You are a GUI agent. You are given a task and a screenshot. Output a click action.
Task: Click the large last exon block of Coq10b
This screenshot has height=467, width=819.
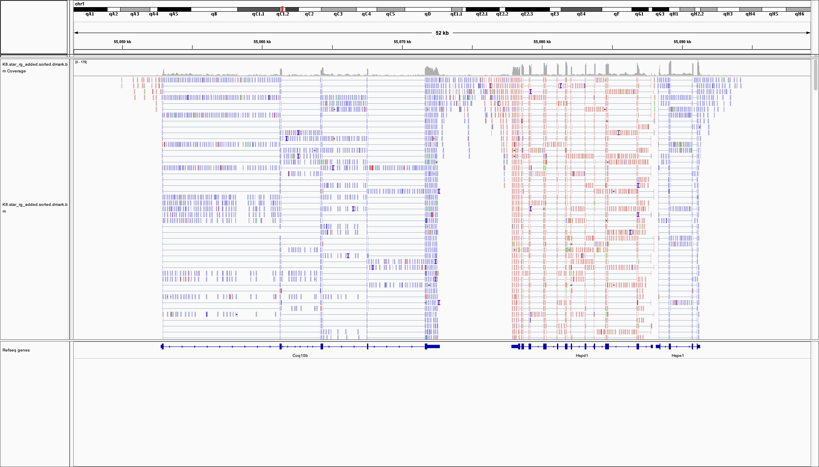(433, 346)
